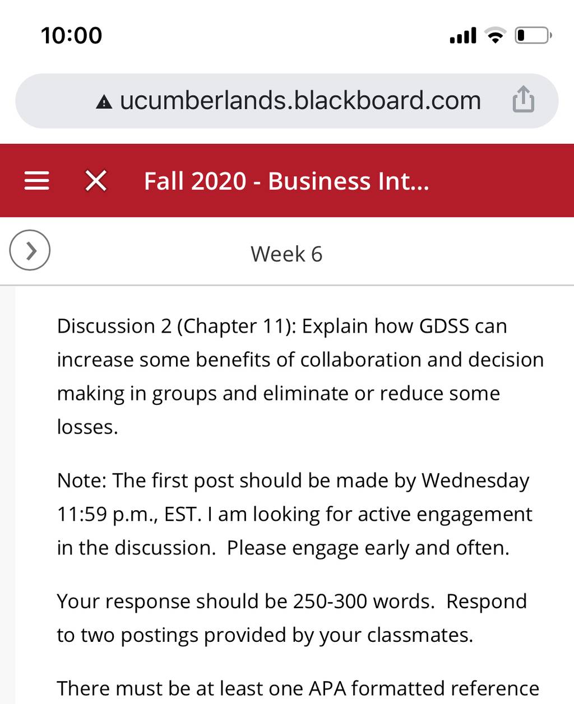Tap the 250-300 words response paragraph
The height and width of the screenshot is (704, 574).
[x=291, y=618]
